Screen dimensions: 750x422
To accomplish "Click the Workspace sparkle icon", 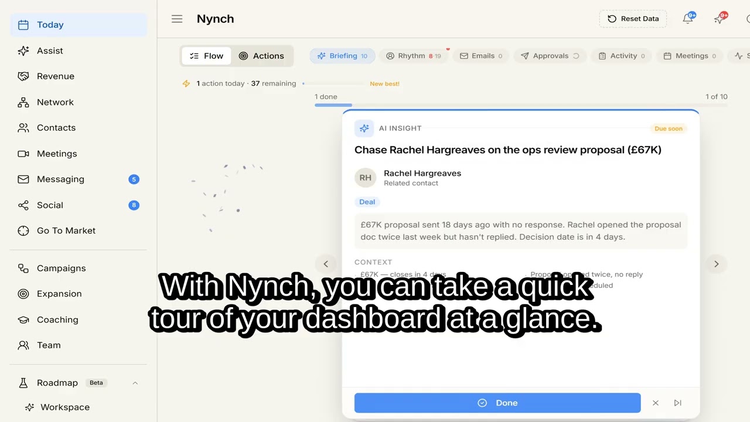I will point(29,407).
